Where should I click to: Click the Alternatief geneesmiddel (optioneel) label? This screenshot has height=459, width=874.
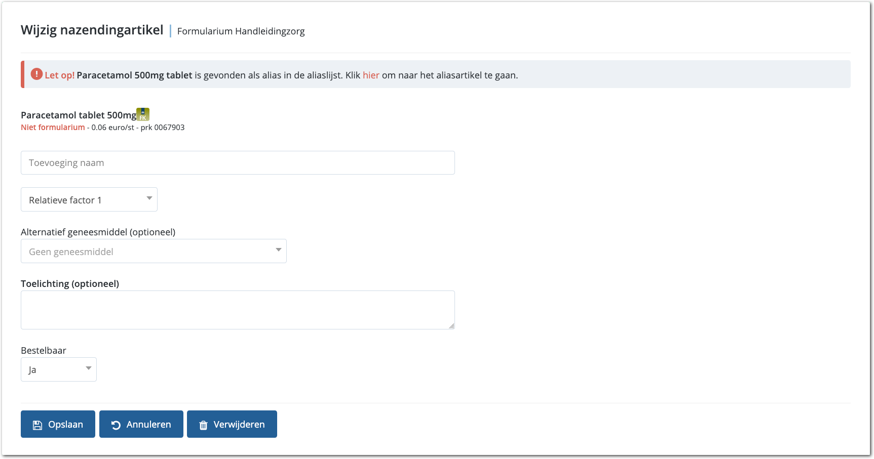pos(98,232)
